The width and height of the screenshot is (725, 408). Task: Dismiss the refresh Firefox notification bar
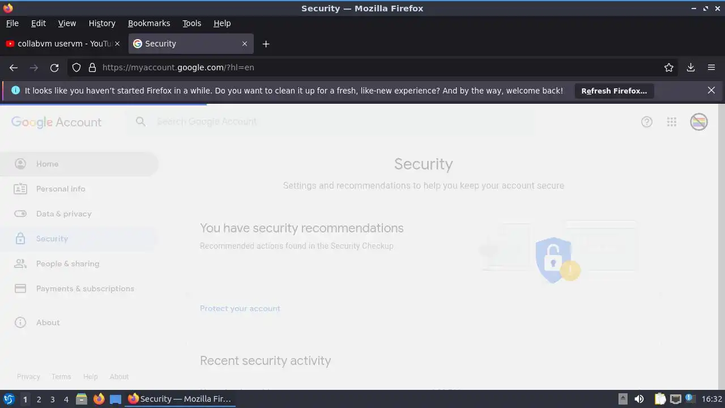[711, 90]
